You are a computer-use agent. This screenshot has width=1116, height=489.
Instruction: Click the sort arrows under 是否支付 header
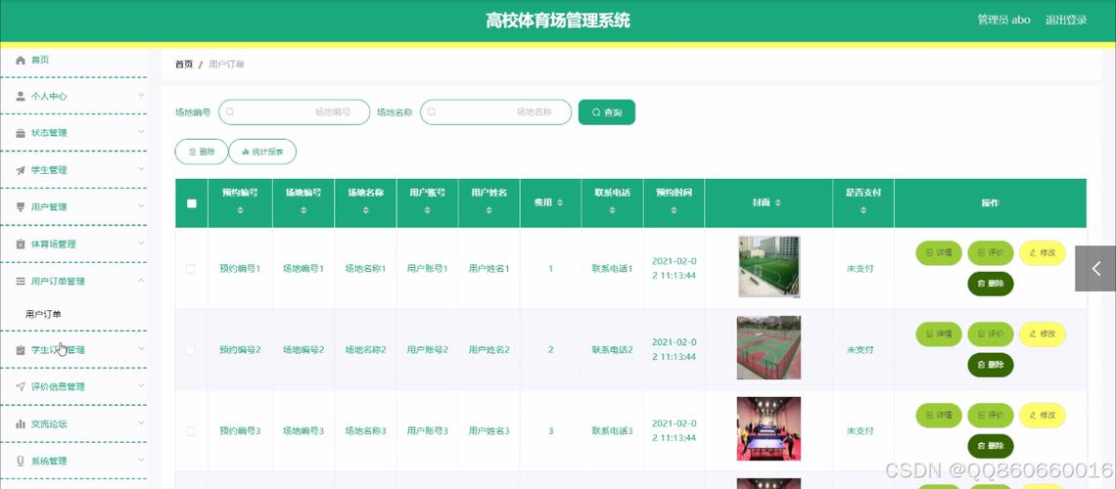[863, 210]
